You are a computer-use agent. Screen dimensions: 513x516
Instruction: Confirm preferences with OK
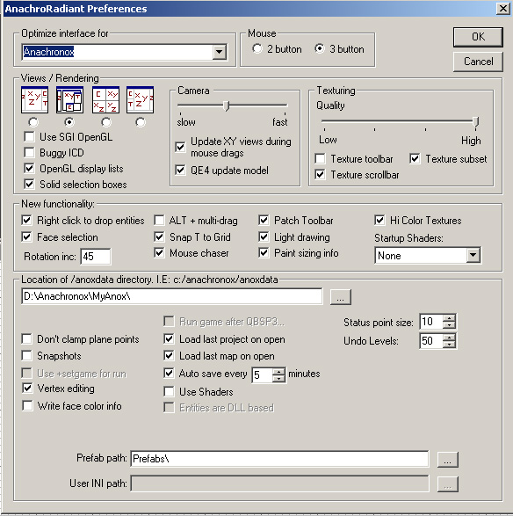[x=478, y=37]
